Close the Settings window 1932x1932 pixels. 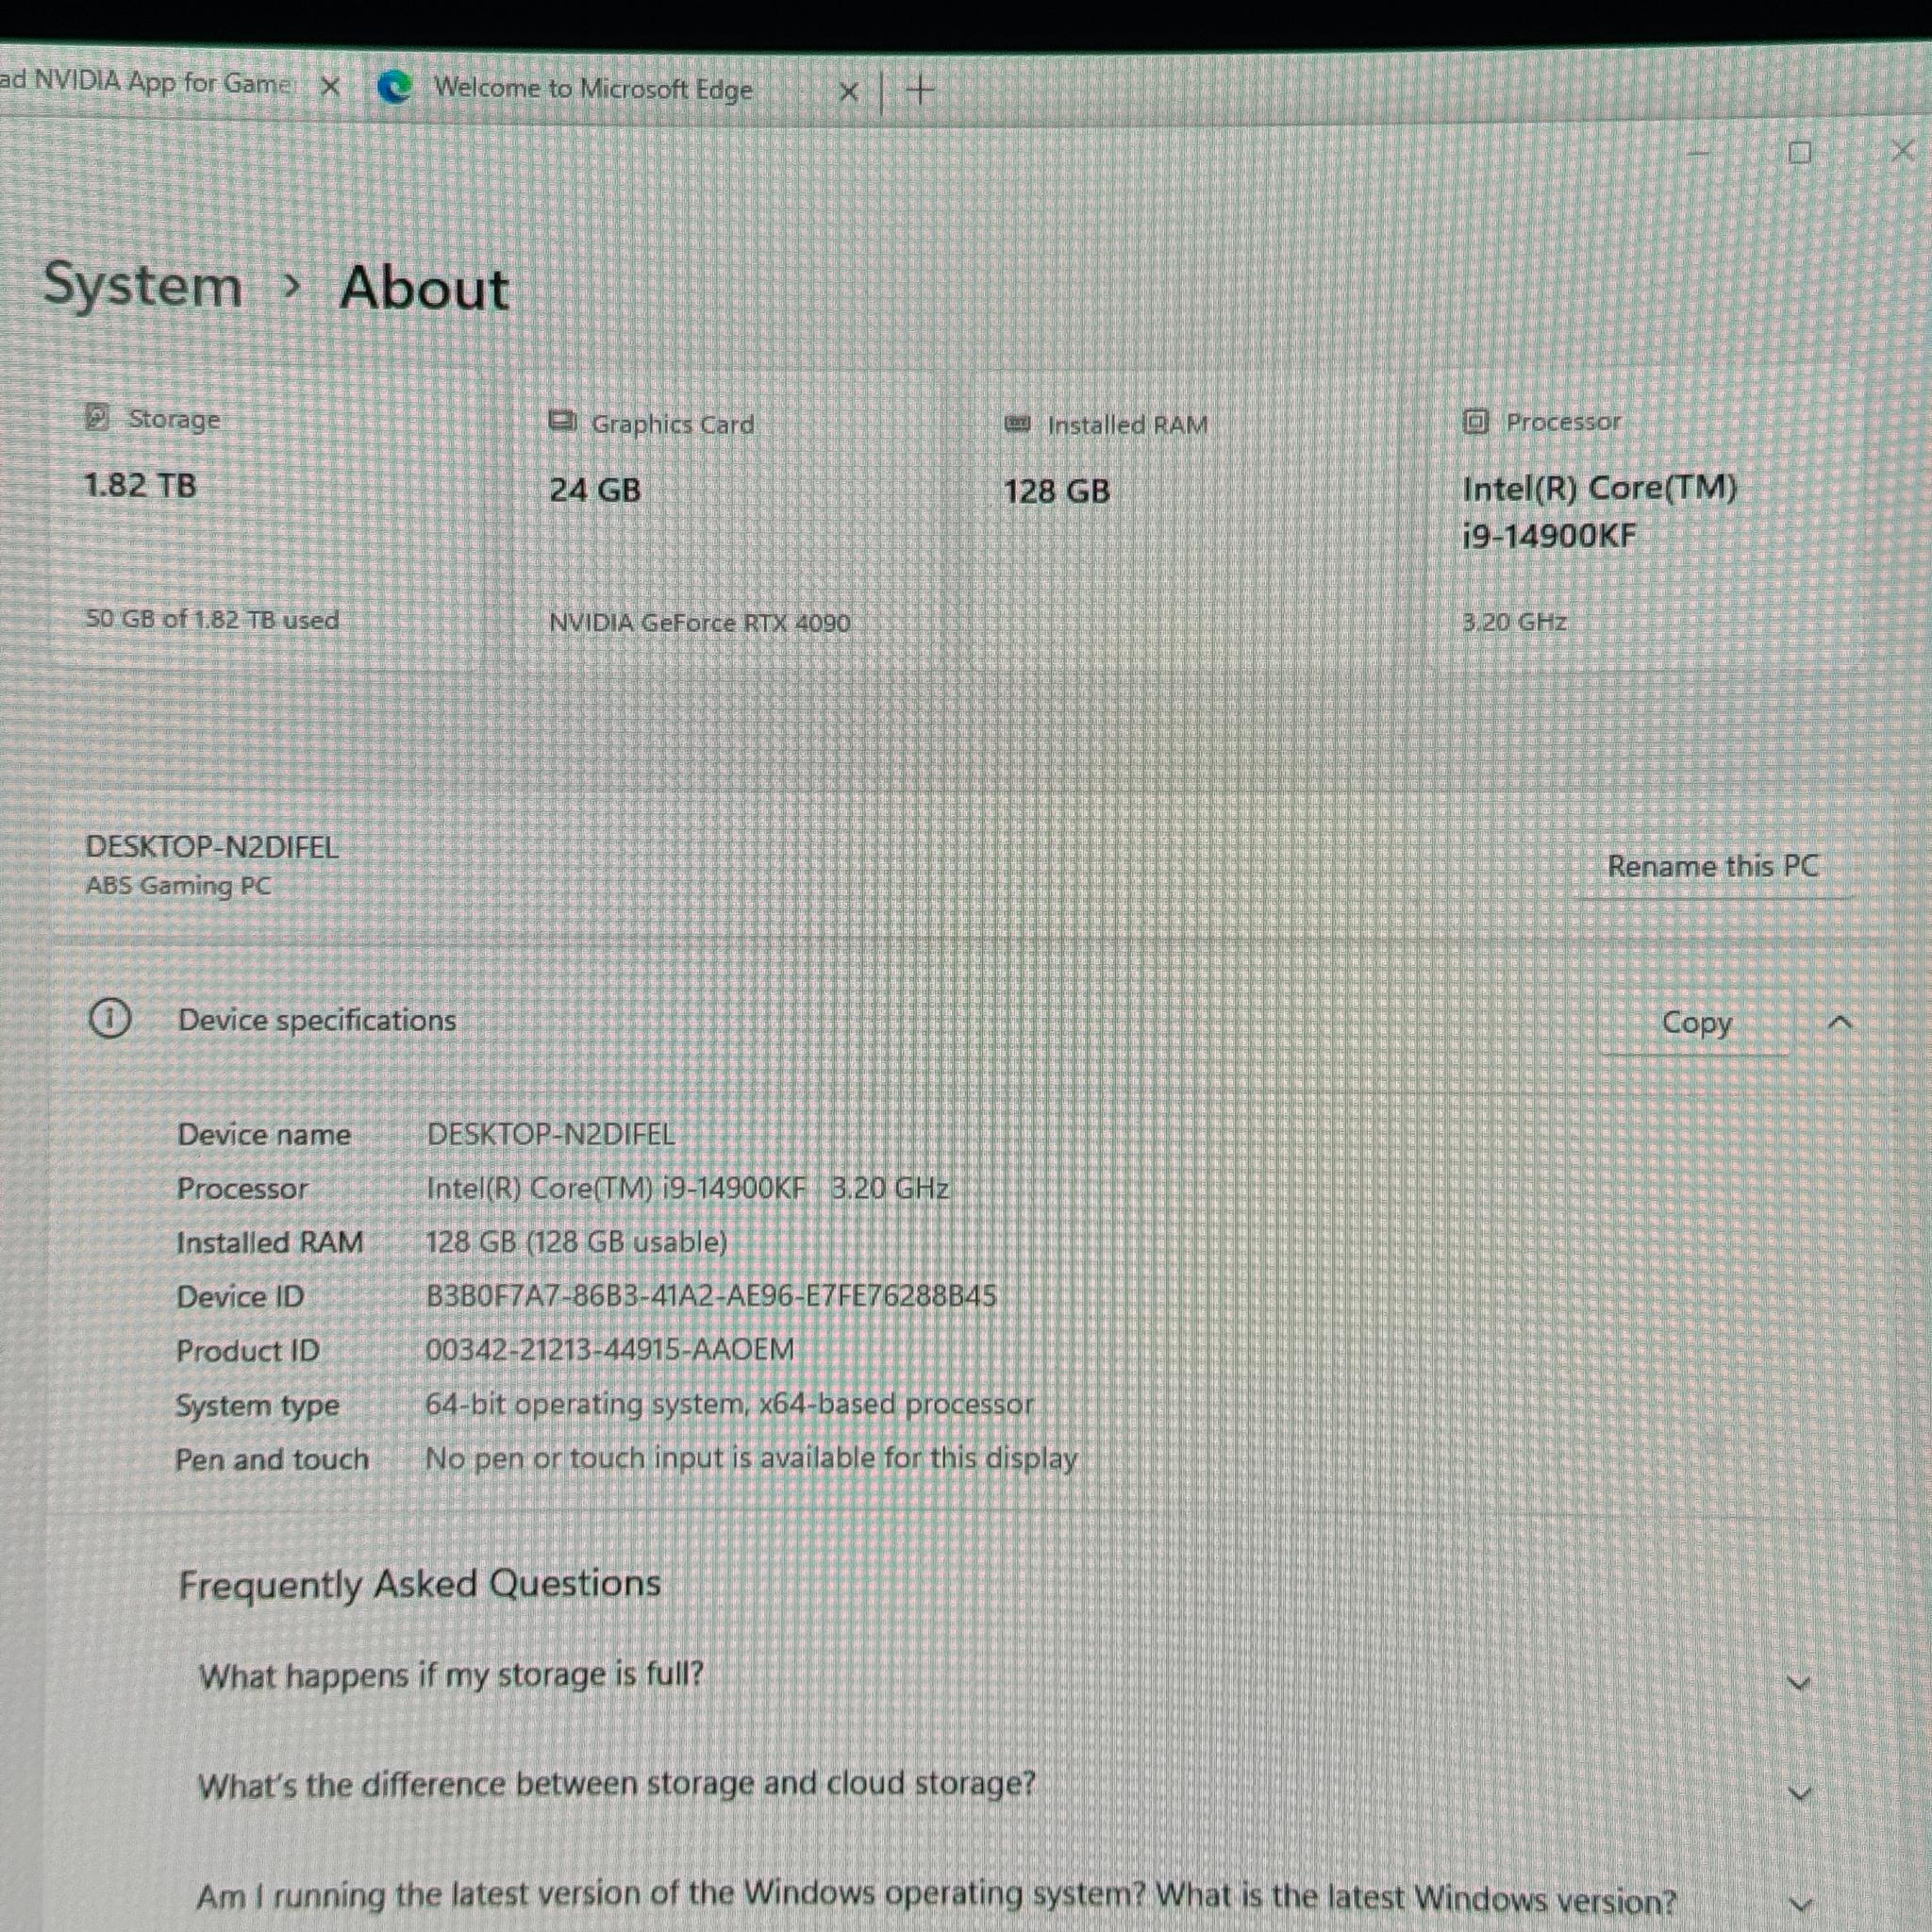click(1903, 151)
